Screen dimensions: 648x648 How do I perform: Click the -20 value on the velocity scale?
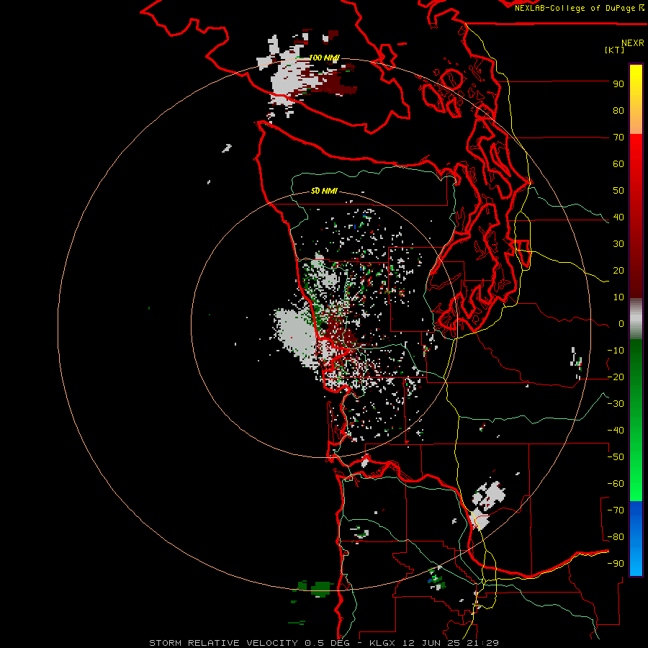[x=616, y=377]
